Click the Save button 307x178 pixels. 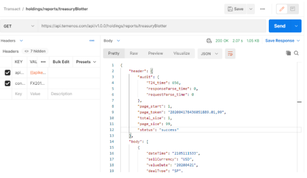pos(236,9)
